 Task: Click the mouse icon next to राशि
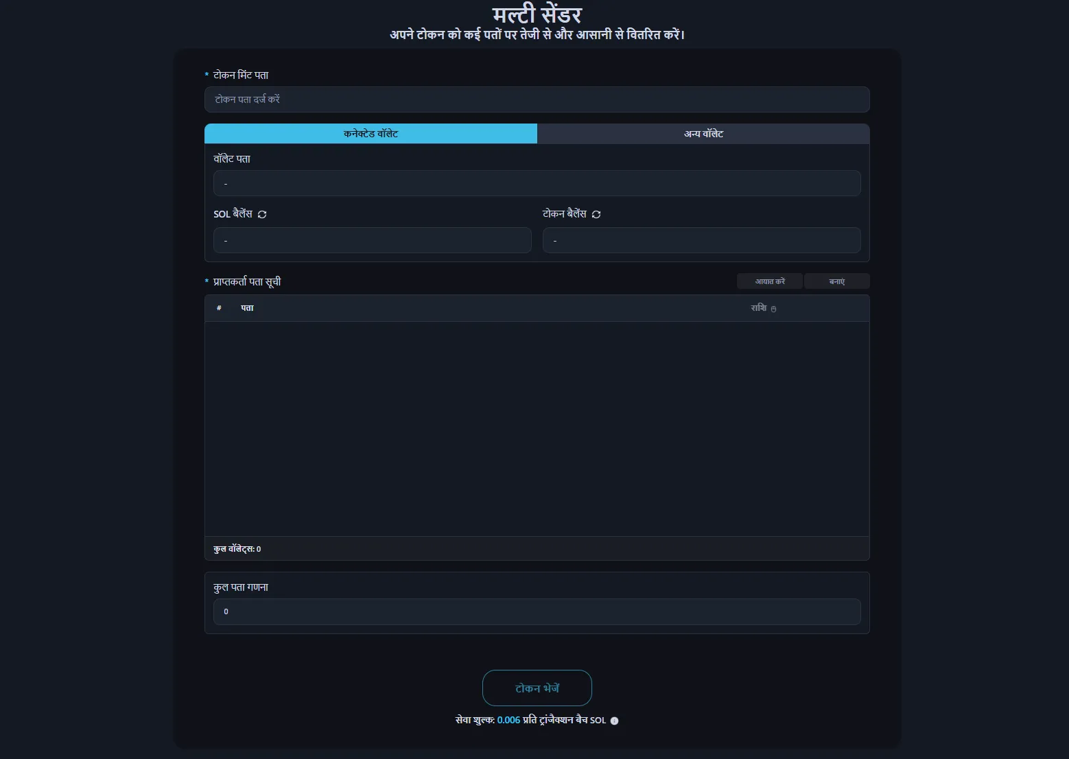pos(773,310)
